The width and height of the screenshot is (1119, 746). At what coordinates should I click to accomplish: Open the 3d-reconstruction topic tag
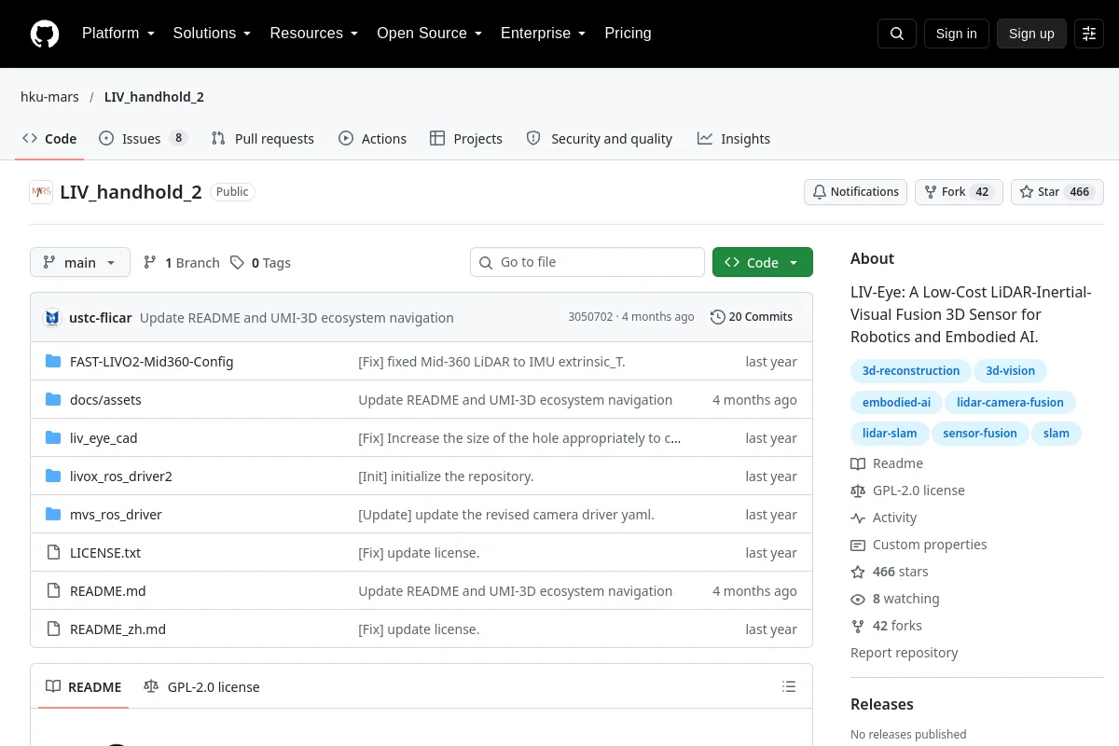(x=911, y=371)
